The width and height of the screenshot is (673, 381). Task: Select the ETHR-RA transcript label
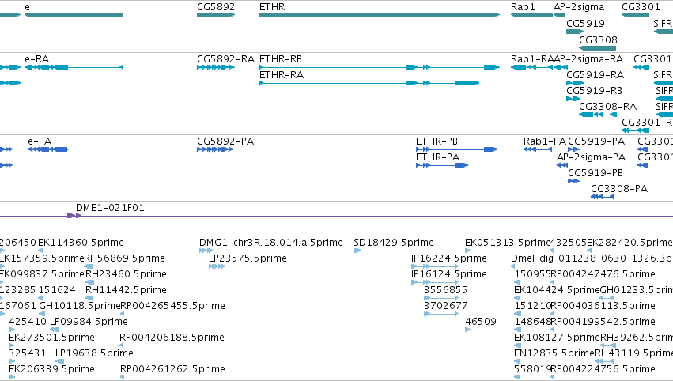click(x=282, y=74)
